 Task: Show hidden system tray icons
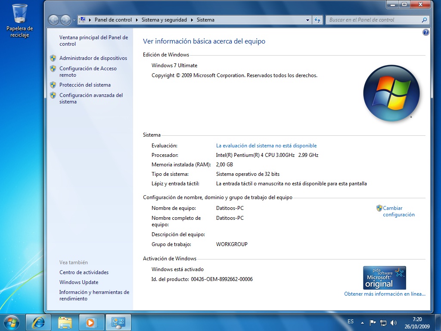click(362, 322)
